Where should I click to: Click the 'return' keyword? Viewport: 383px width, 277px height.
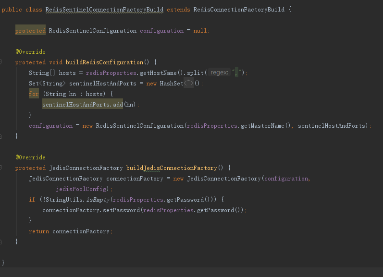39,231
